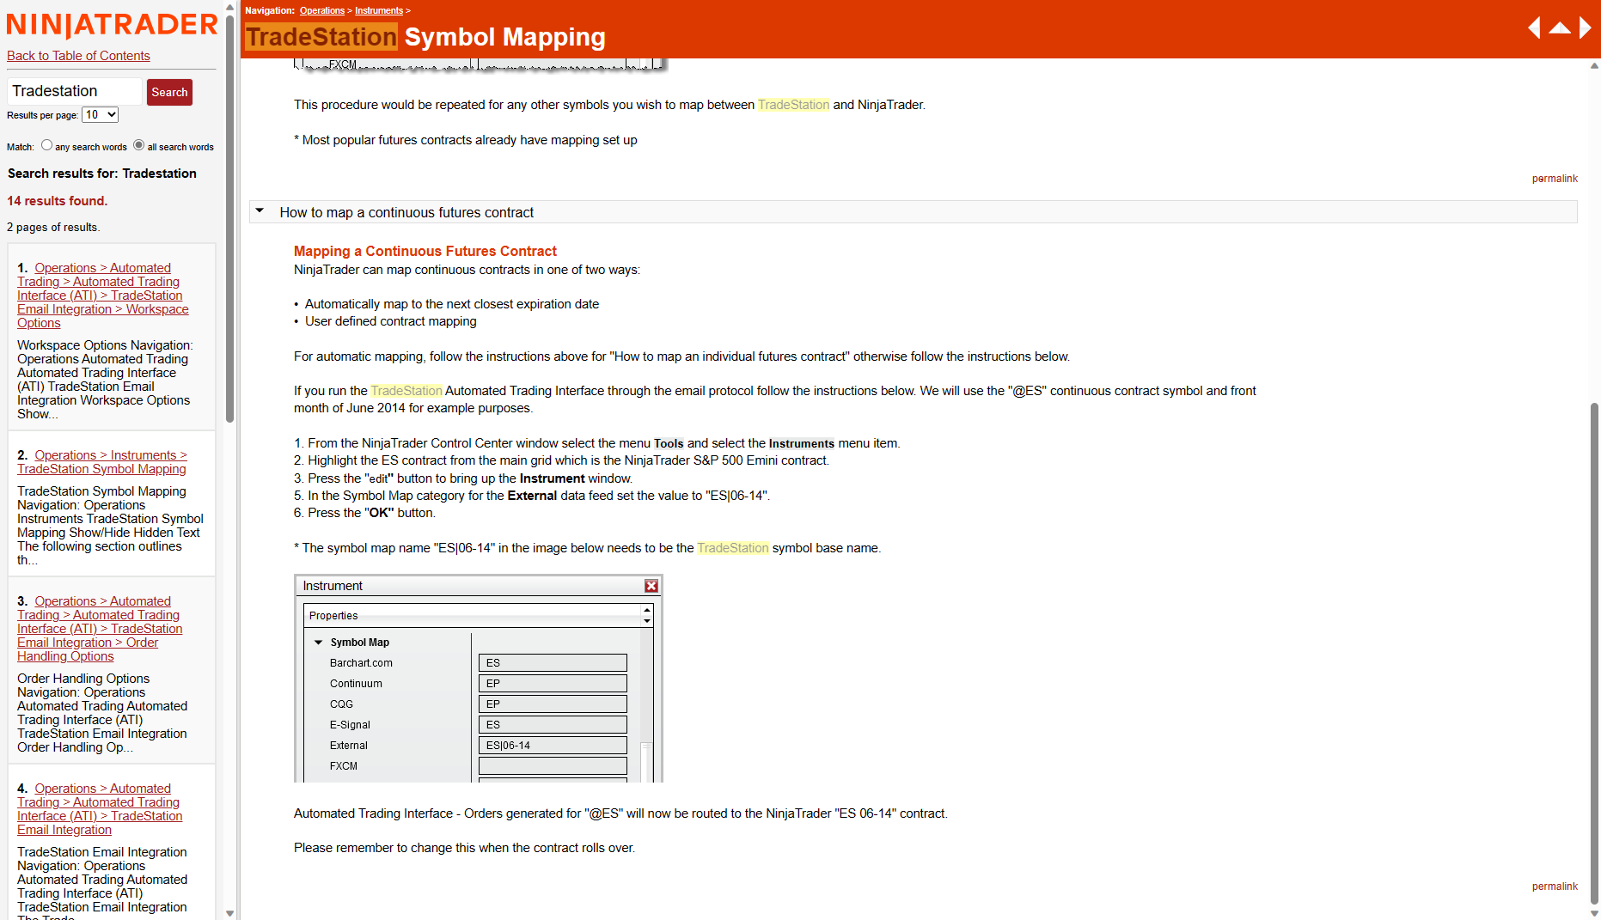
Task: Open search result 2 TradeStation Symbol Mapping
Action: 102,462
